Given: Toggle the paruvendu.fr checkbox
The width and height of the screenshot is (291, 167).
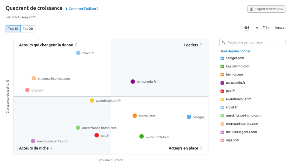Looking at the screenshot, I should (222, 83).
